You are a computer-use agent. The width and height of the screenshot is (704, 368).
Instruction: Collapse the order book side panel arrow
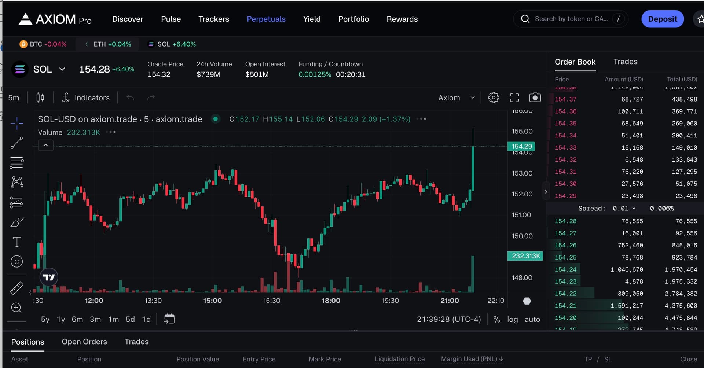point(546,191)
